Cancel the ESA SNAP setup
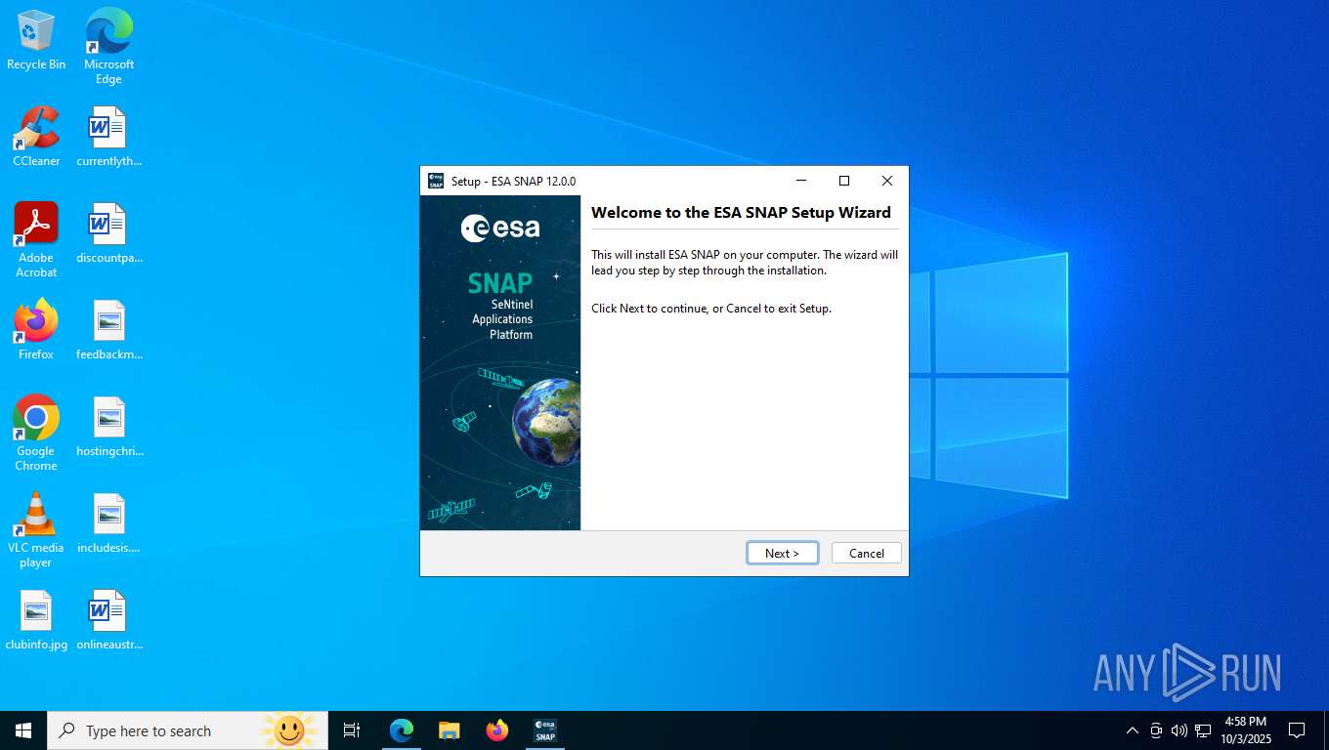The image size is (1329, 750). pos(866,553)
